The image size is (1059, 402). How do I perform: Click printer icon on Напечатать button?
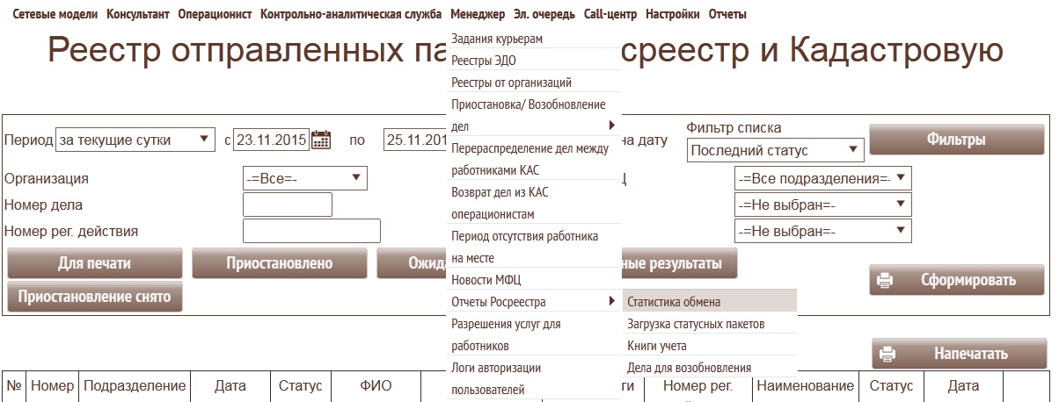[x=887, y=355]
